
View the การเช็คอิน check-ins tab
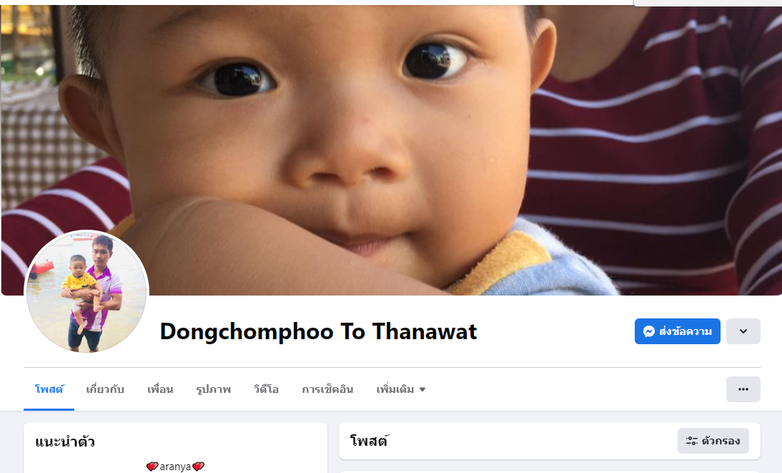[x=327, y=389]
